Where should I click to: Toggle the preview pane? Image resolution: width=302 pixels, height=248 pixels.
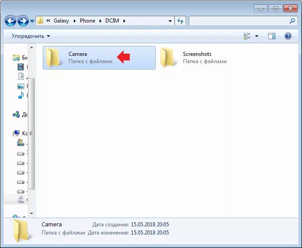[x=272, y=36]
